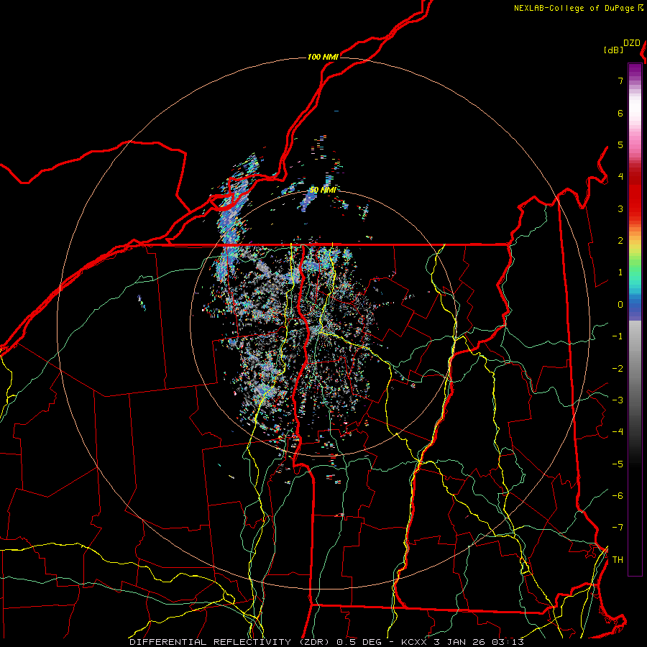Click the 3 dB tick label on the scale

[x=620, y=208]
